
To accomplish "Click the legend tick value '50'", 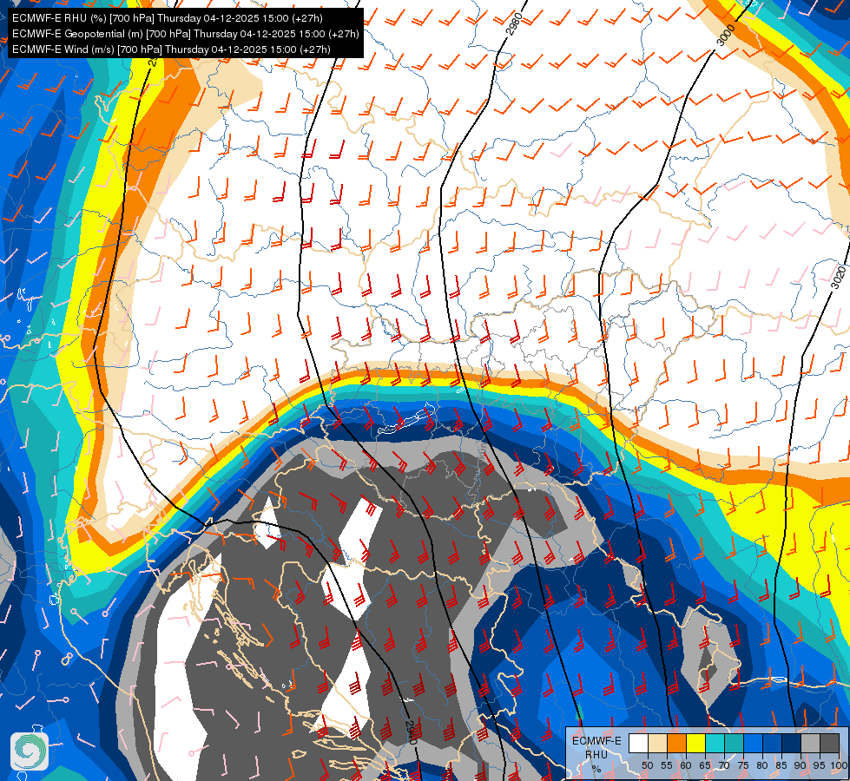I will tap(647, 765).
